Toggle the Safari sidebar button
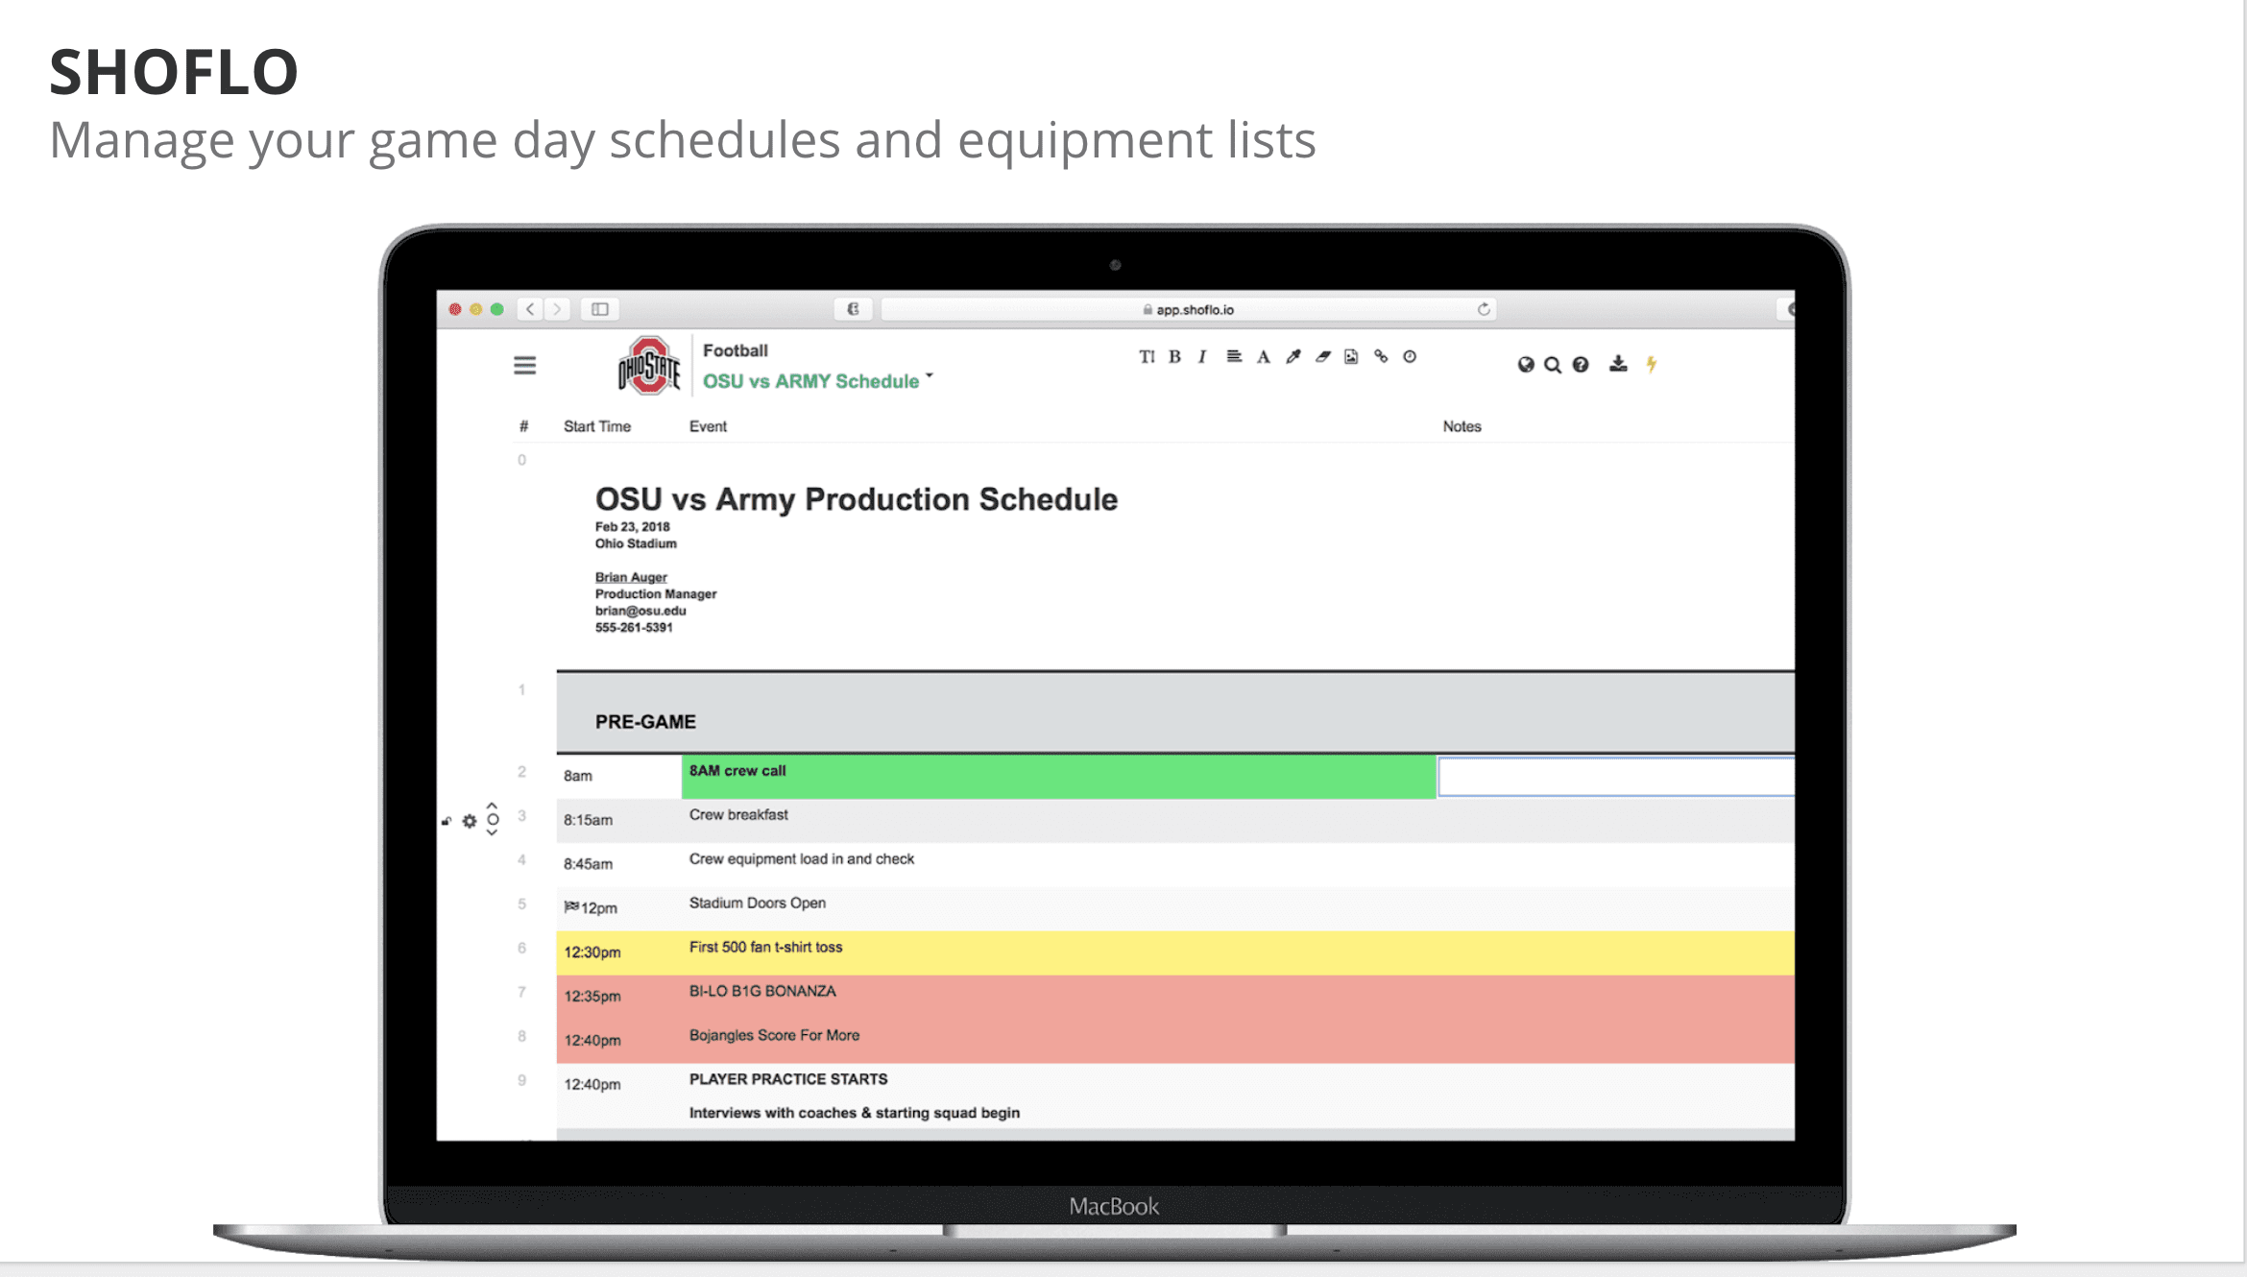Image resolution: width=2247 pixels, height=1277 pixels. [x=600, y=309]
